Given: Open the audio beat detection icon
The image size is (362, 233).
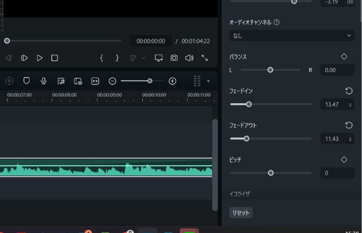Looking at the screenshot, I should [x=61, y=81].
